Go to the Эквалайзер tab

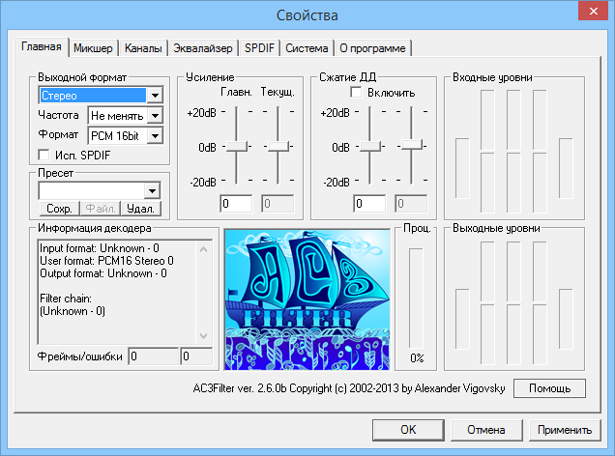pos(203,48)
